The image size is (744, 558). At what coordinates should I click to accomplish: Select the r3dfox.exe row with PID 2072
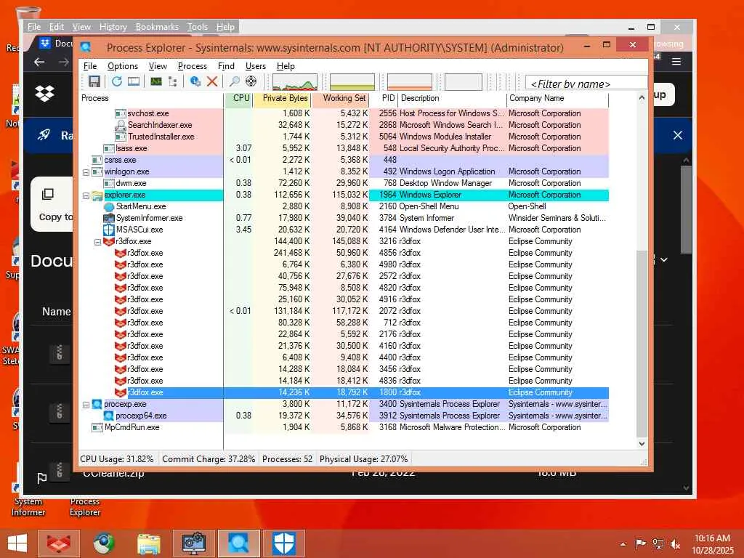click(344, 311)
